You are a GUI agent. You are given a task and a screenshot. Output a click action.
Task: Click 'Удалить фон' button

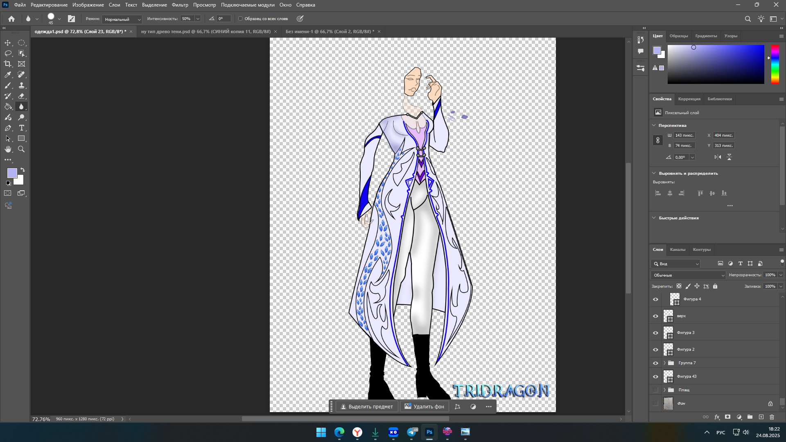click(424, 406)
